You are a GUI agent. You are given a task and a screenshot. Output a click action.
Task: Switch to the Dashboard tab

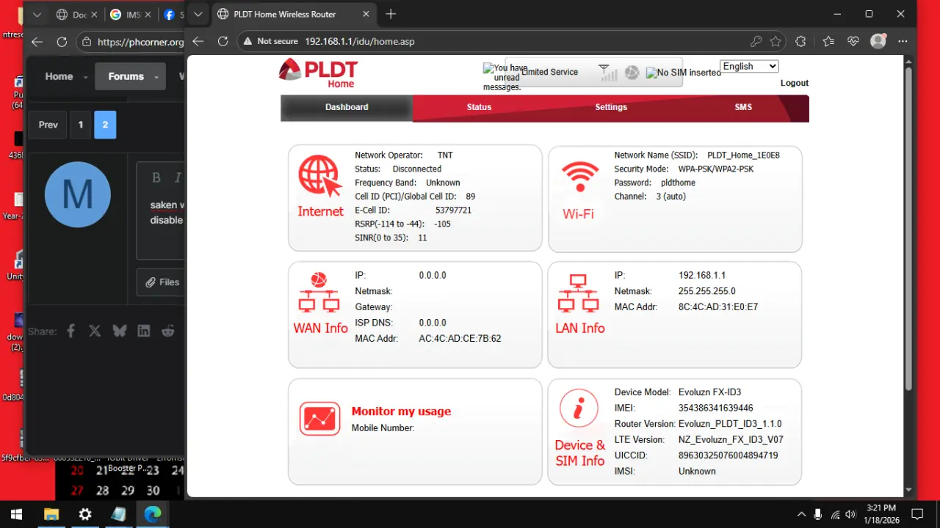[x=347, y=107]
